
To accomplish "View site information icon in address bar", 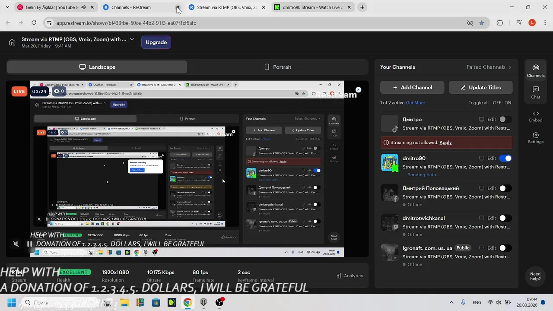I will pyautogui.click(x=49, y=23).
